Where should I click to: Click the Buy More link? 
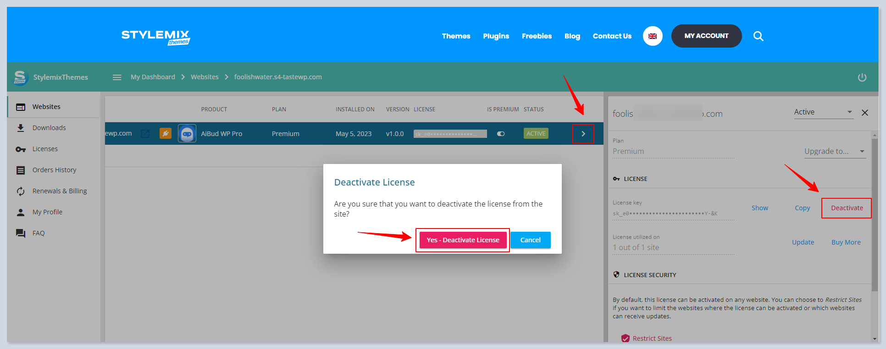(x=846, y=242)
